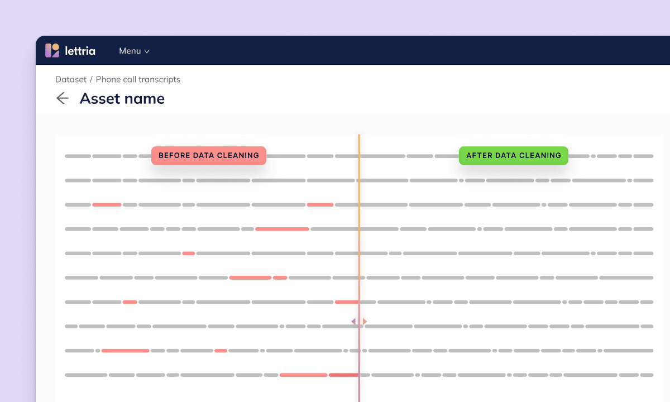This screenshot has width=670, height=402.
Task: Open the Phone call transcripts breadcrumb link
Action: [x=137, y=79]
